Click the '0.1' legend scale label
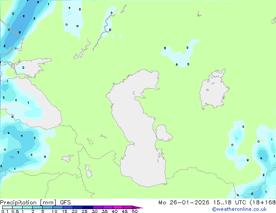This screenshot has width=276, height=213. [5, 211]
